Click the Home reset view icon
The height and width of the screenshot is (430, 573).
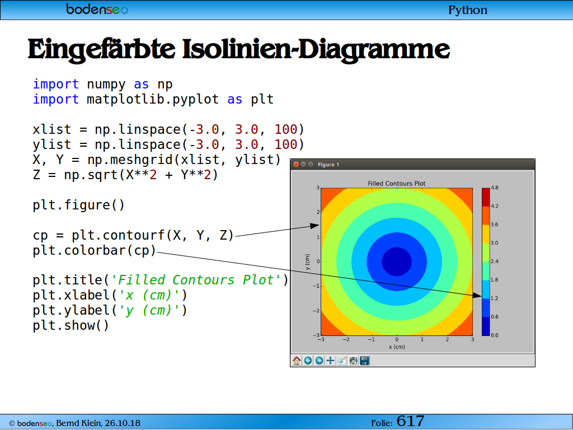point(297,361)
